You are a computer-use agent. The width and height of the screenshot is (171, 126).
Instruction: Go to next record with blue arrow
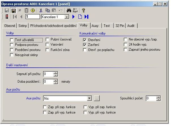pyautogui.click(x=74, y=17)
